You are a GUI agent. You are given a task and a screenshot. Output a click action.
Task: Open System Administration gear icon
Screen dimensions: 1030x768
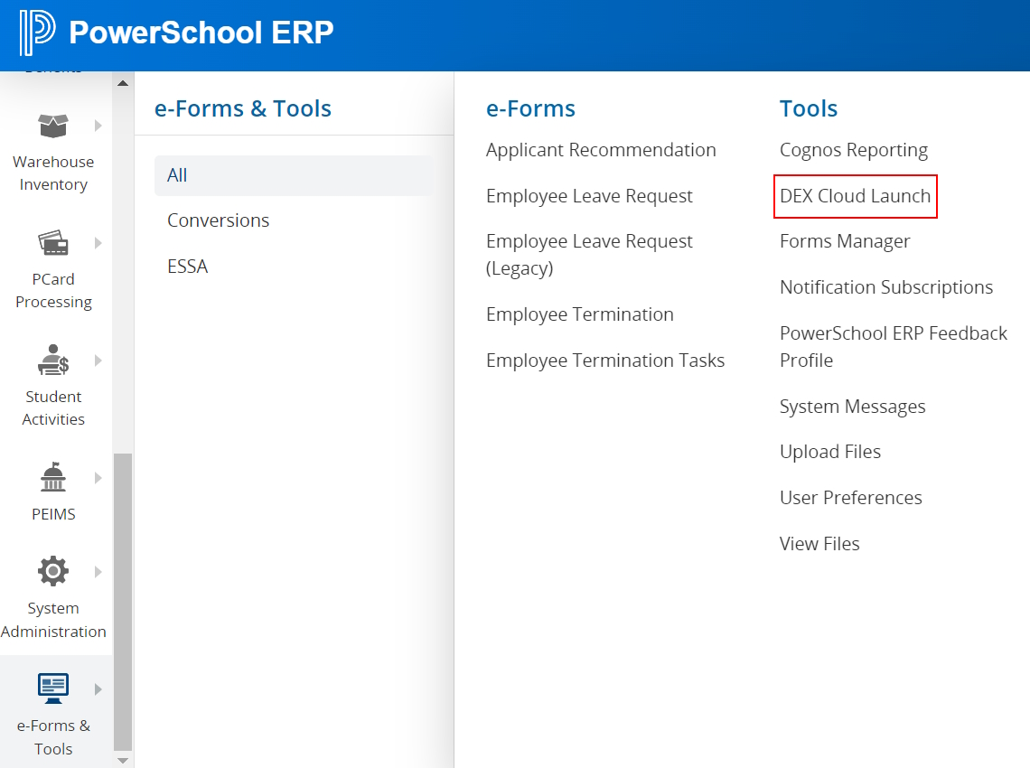point(53,572)
